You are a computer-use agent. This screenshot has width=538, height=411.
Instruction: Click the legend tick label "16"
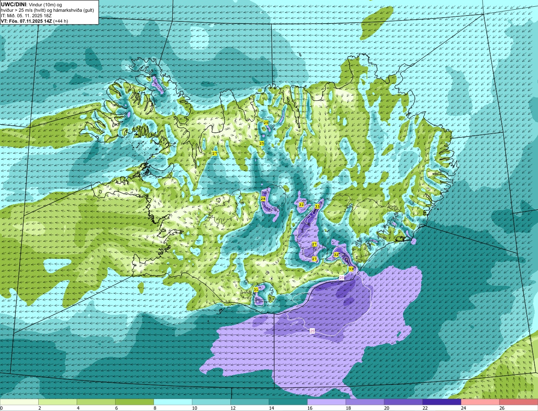(x=310, y=408)
